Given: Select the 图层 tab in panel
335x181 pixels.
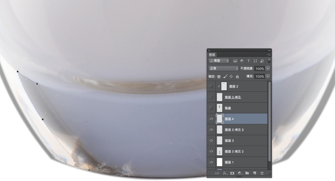Looking at the screenshot, I should click(212, 55).
